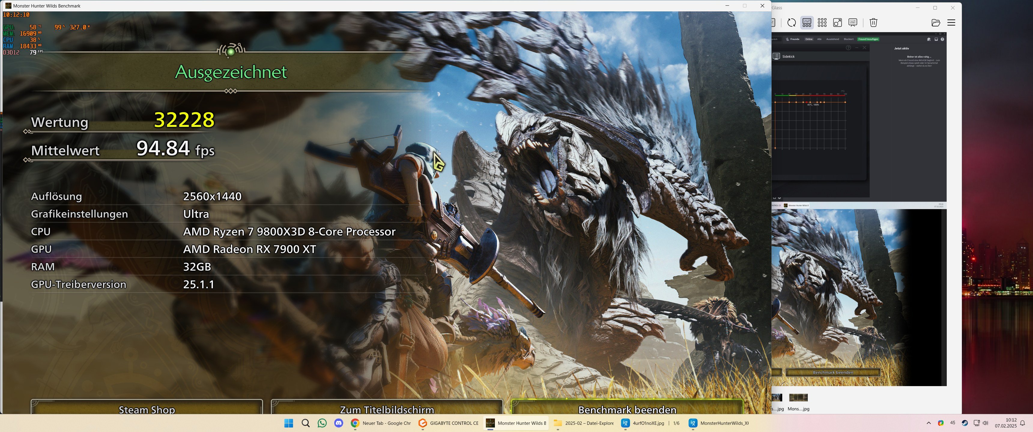Open file using the folder icon

coord(935,23)
